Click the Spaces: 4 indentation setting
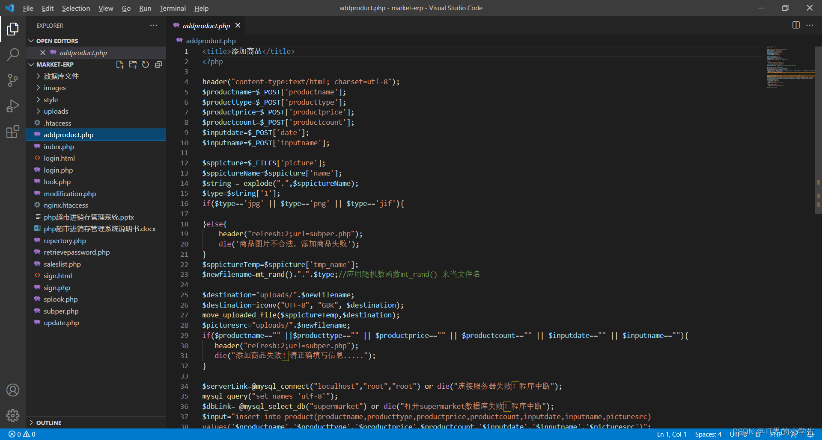 [708, 434]
